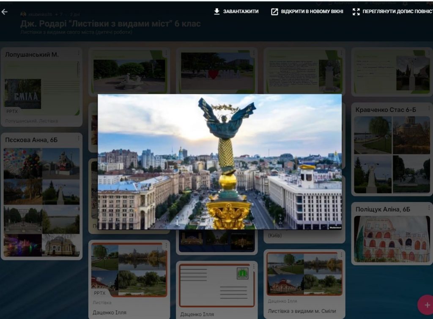433x319 pixels.
Task: Click the Лопушанський М. card title
Action: coord(32,55)
